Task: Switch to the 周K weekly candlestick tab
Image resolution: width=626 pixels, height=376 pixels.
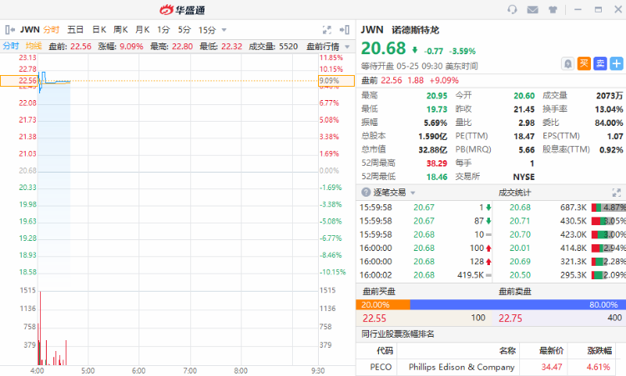Action: tap(120, 29)
